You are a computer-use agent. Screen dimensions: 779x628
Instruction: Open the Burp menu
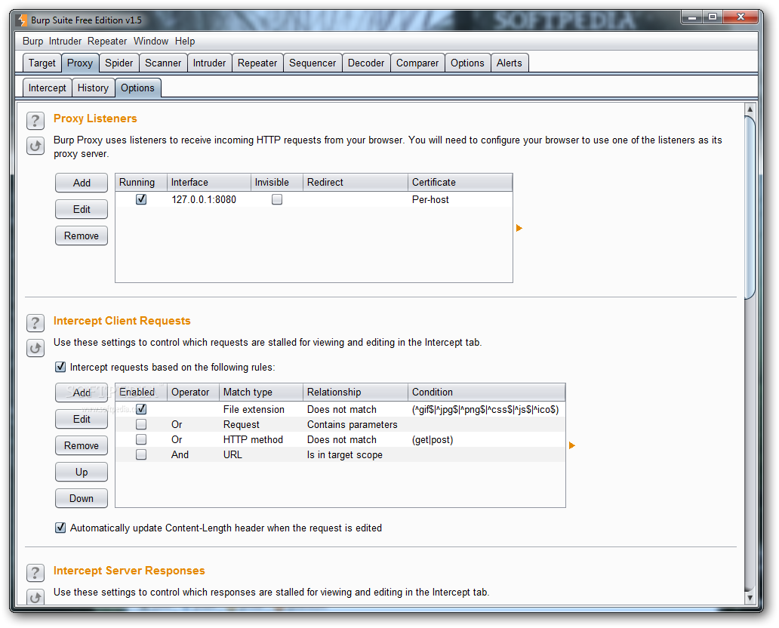pos(32,42)
